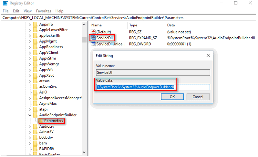Expand the AppXSvc key

click(30, 76)
